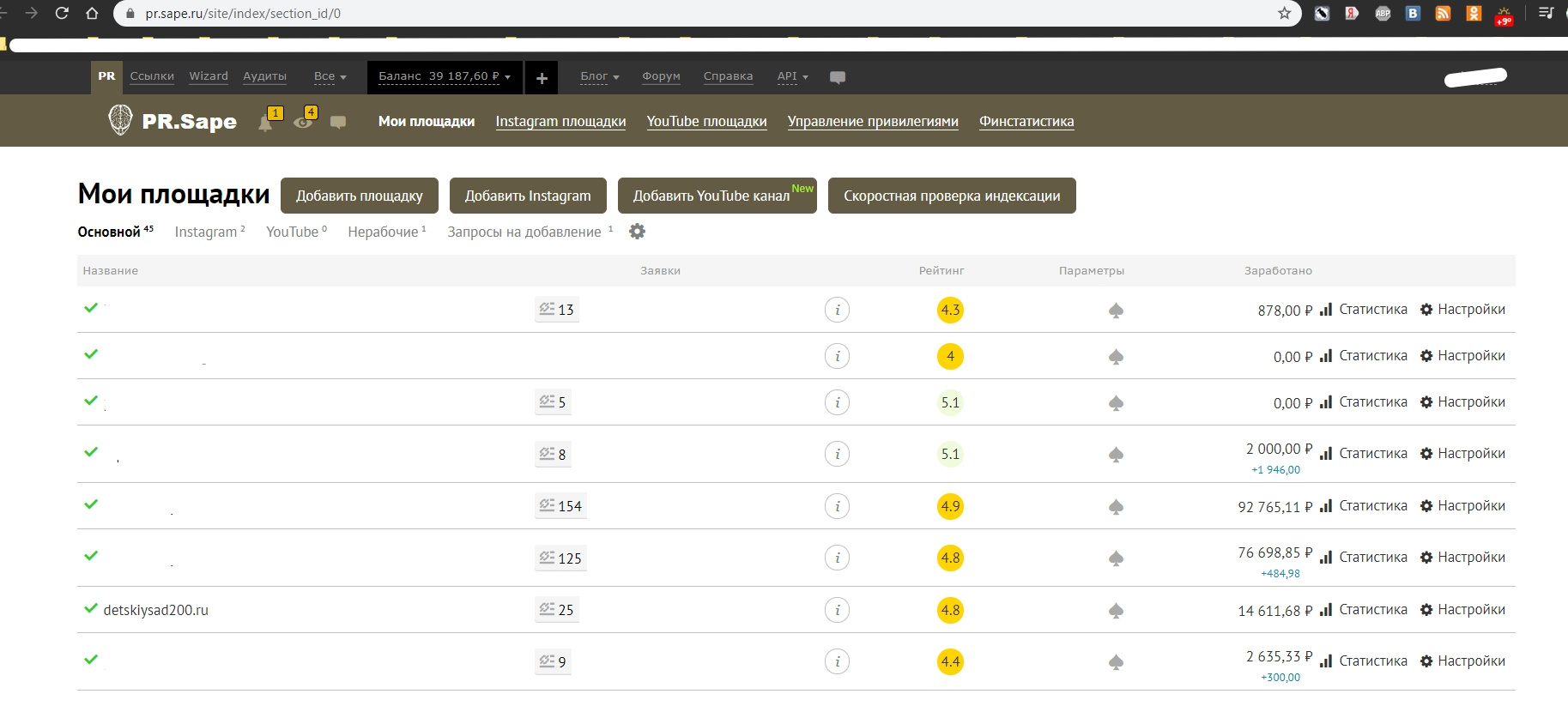Open Статистика for detskiysad200.ru

(x=1364, y=610)
